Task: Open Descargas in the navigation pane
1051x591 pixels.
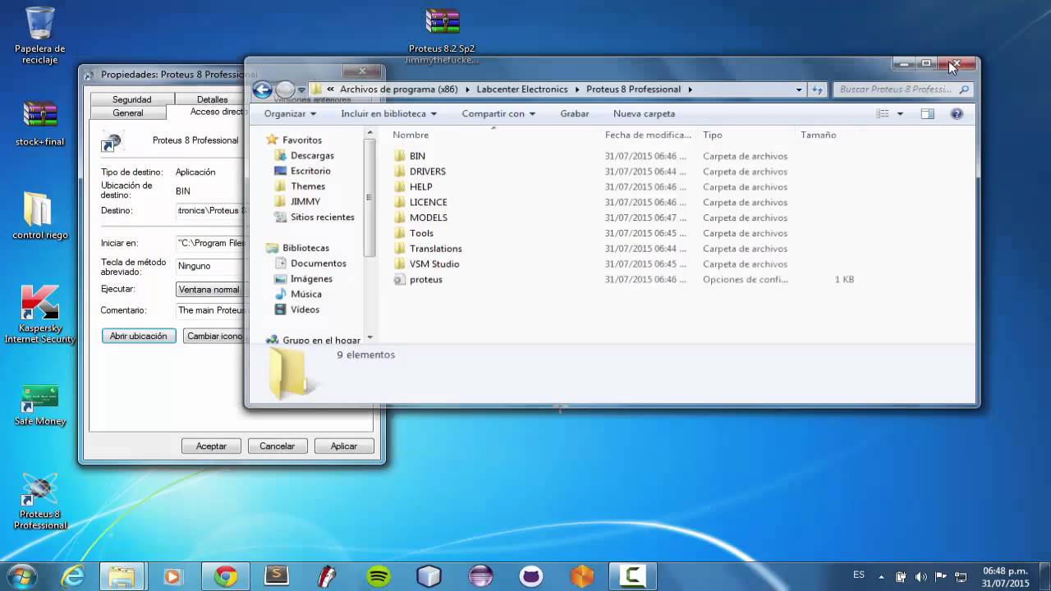Action: (312, 155)
